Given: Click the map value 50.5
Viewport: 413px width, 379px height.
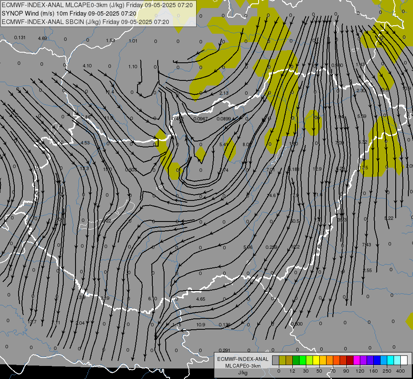Looking at the screenshot, I should click(295, 221).
